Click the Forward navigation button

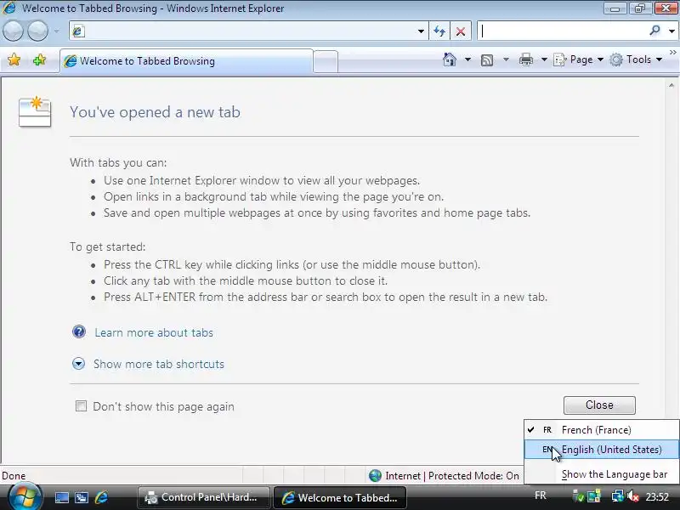pyautogui.click(x=38, y=31)
